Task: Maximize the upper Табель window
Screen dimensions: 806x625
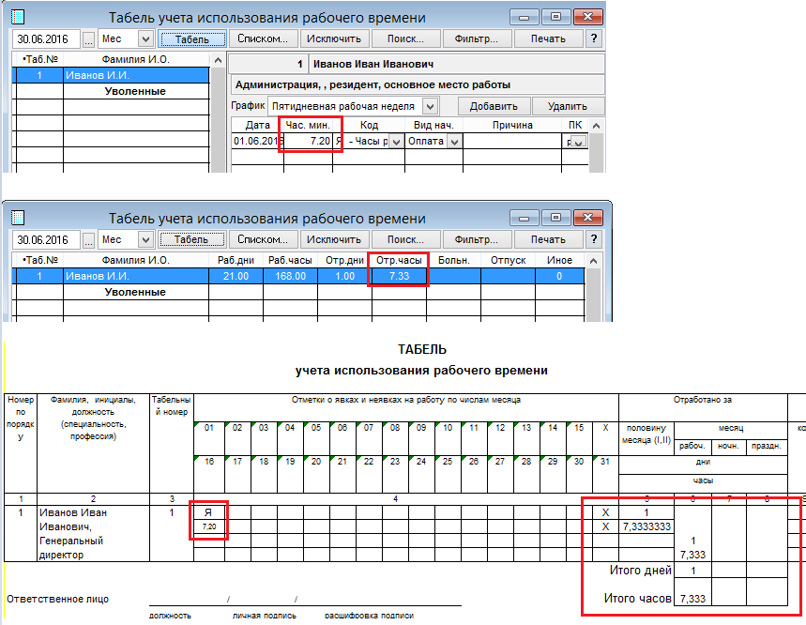Action: (x=555, y=17)
